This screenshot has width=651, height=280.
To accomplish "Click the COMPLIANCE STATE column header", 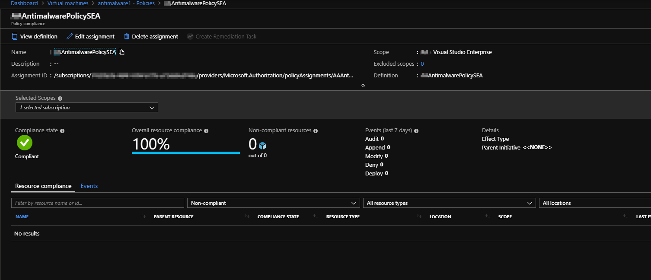I will [278, 216].
